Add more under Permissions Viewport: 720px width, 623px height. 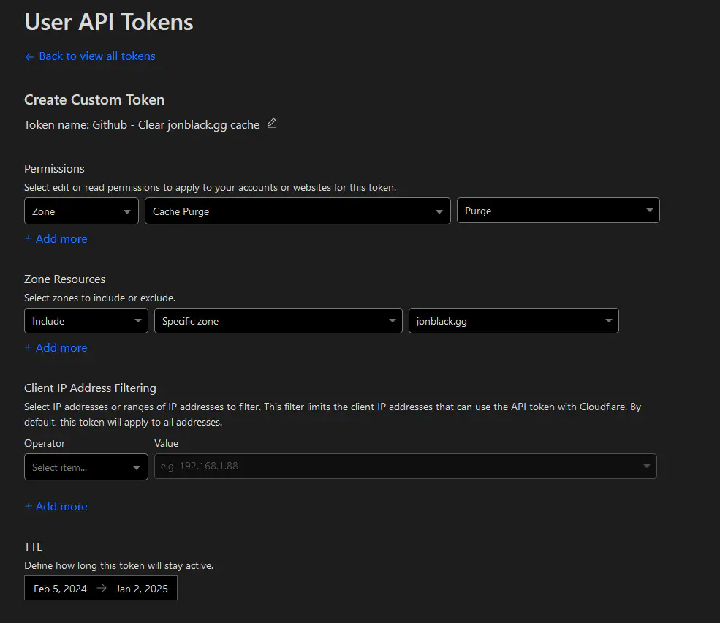click(x=56, y=239)
